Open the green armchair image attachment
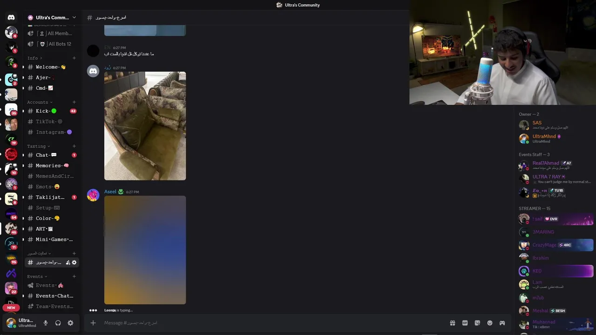The image size is (596, 335). pos(145,126)
